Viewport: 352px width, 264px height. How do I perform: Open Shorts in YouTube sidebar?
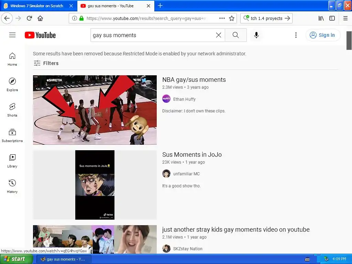point(12,110)
